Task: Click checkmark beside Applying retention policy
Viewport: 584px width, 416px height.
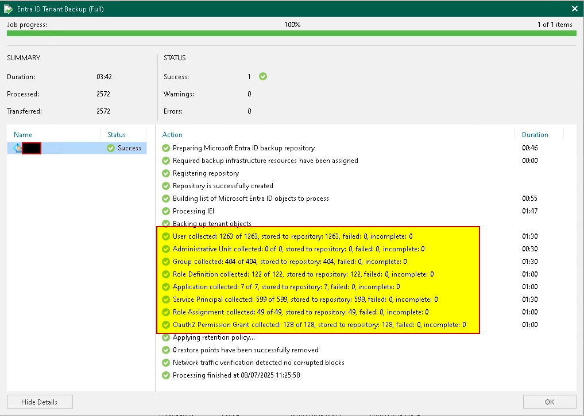Action: [166, 337]
